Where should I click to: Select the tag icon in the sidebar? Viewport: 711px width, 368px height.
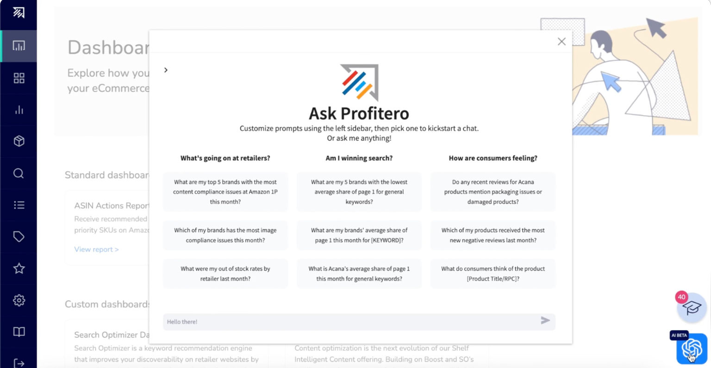coord(19,236)
